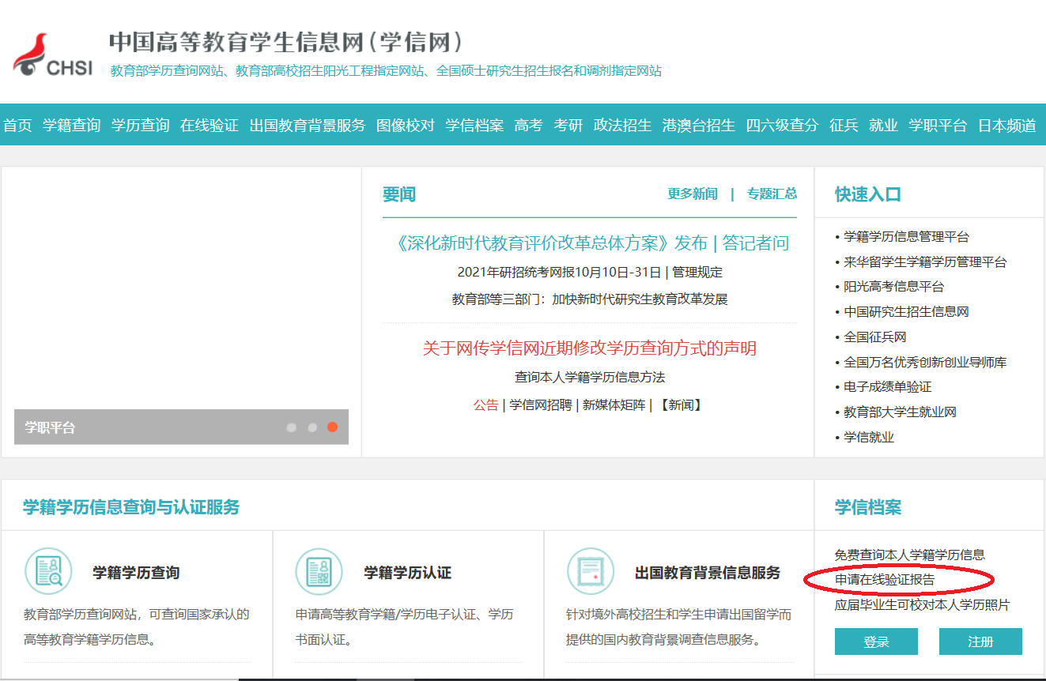Open 新媒体矩阵 link
Screen dimensions: 1046x681
[x=614, y=404]
